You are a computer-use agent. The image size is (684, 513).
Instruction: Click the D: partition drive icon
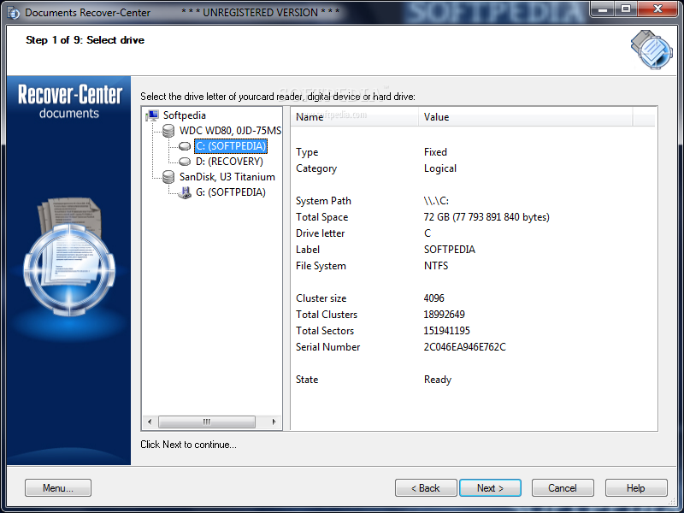click(x=185, y=162)
